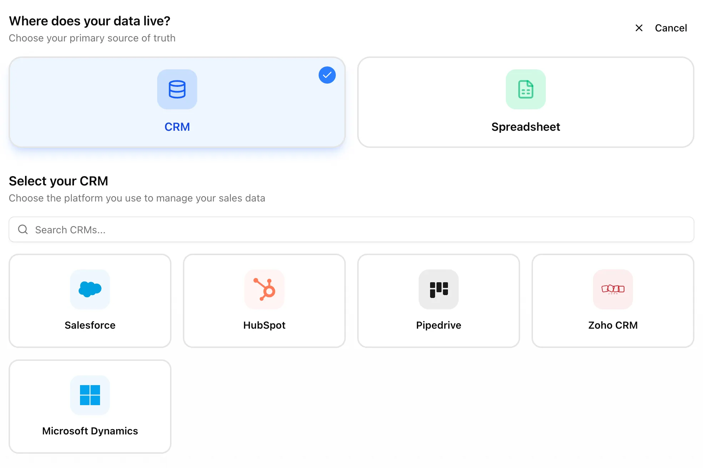Select the Pipedrive label
Screen dimensions: 703x468
[x=439, y=325]
